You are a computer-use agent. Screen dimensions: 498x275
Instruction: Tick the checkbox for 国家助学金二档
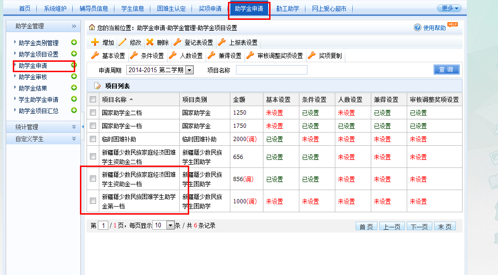[93, 113]
